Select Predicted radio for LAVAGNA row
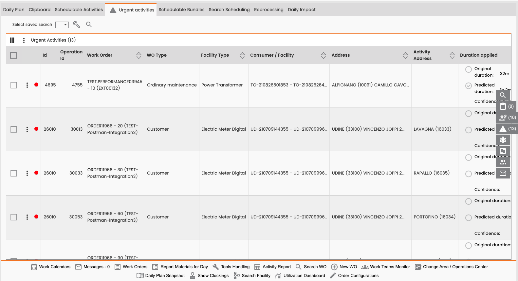 469,130
